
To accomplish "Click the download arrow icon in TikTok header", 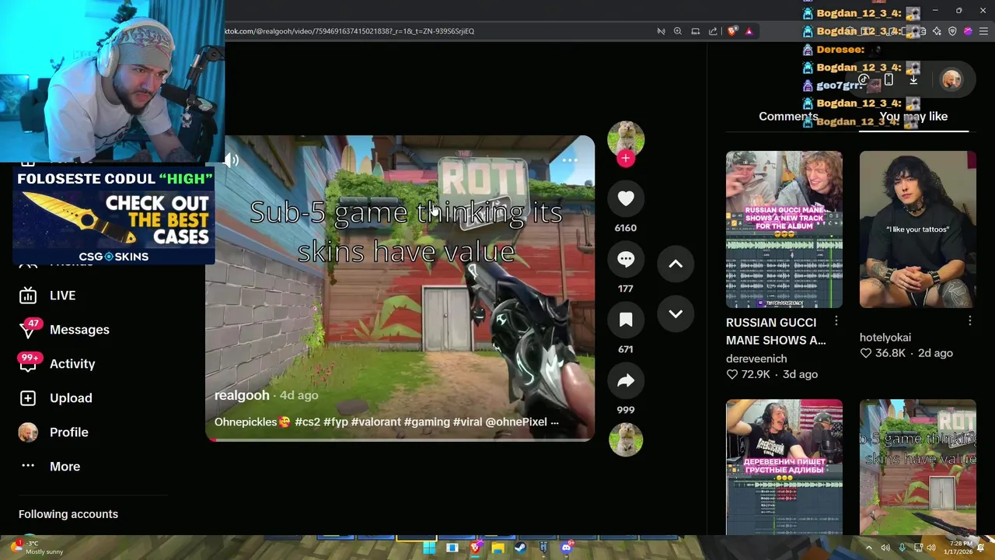I will (913, 79).
